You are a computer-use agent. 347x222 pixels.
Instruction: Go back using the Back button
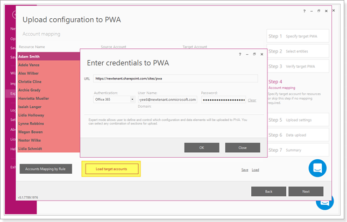pyautogui.click(x=268, y=191)
